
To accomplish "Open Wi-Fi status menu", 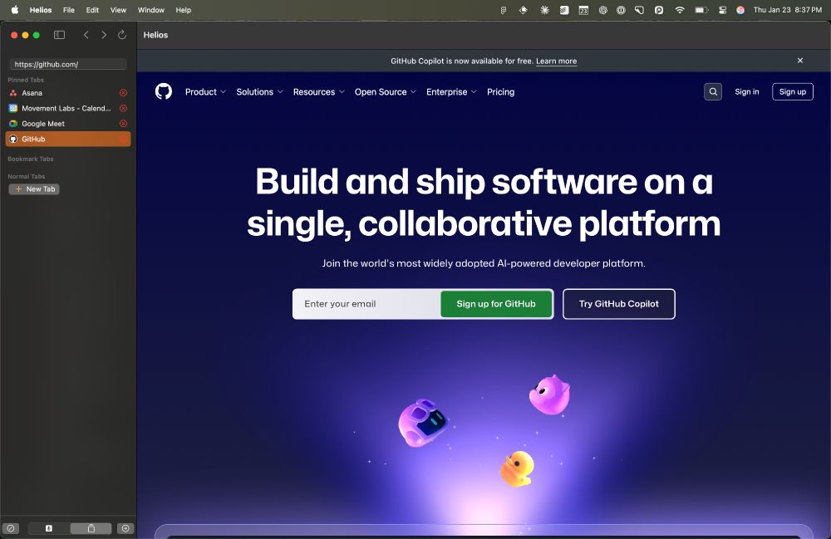I will [x=680, y=10].
